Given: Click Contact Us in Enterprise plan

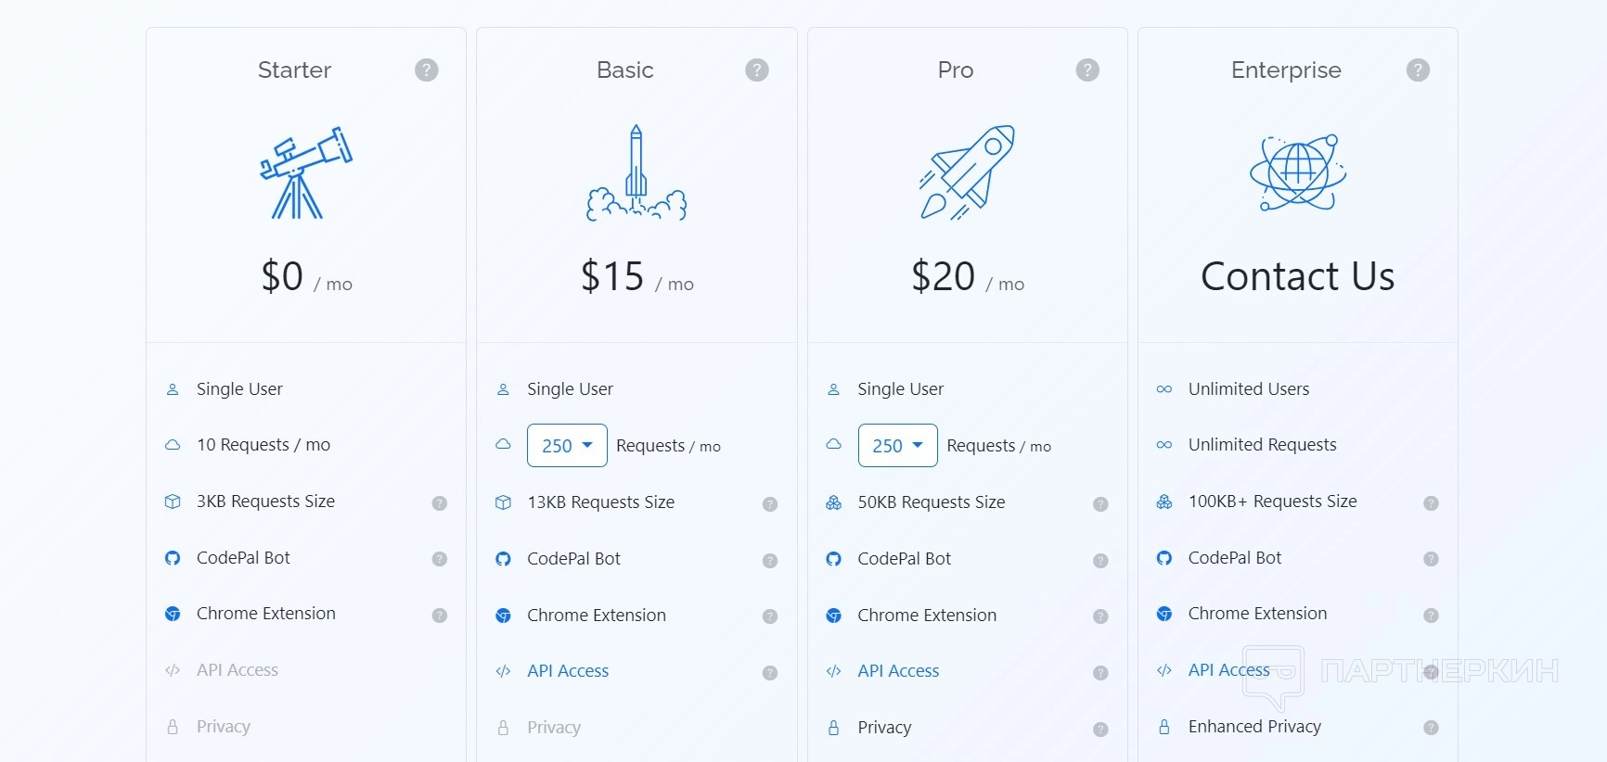Looking at the screenshot, I should [x=1297, y=276].
